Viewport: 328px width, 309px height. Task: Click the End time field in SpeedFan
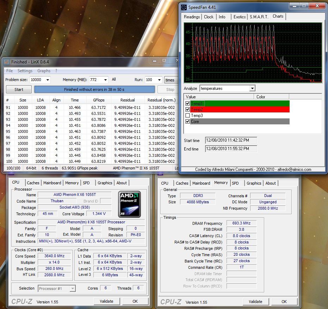231,149
